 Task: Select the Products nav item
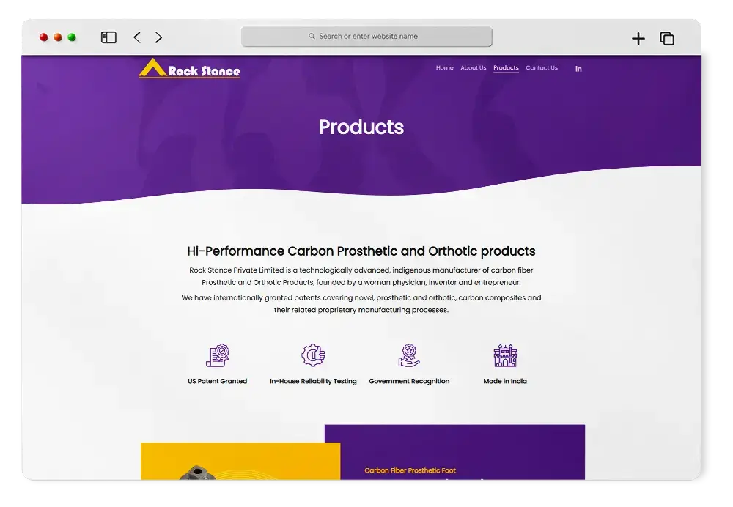pos(506,67)
